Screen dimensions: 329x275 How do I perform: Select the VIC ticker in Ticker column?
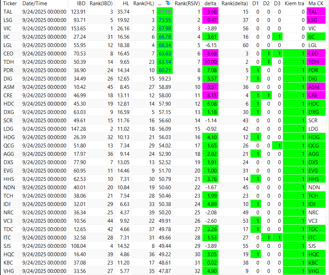(7, 29)
